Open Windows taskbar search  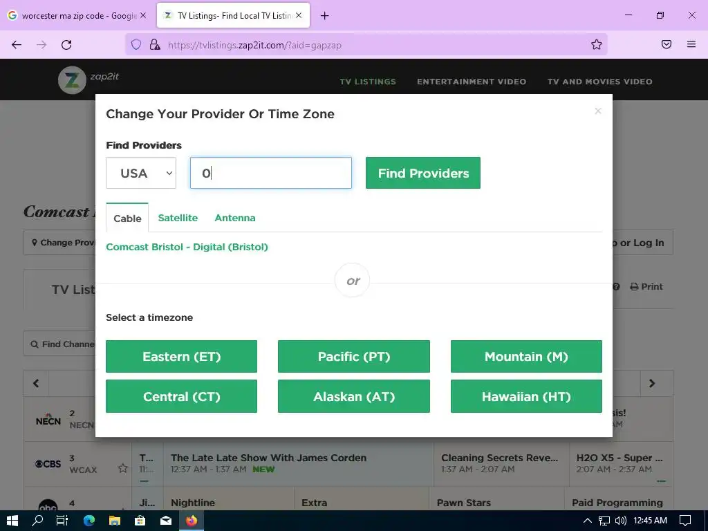37,521
